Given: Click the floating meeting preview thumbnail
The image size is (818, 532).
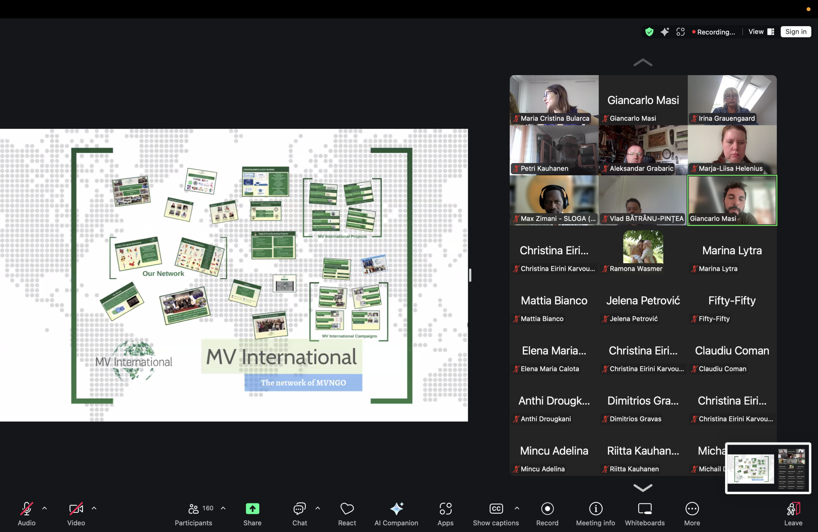Looking at the screenshot, I should [768, 468].
